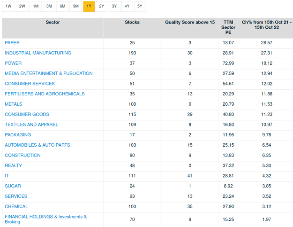Open the 3Y period tab
293x227 pixels.
(114, 6)
